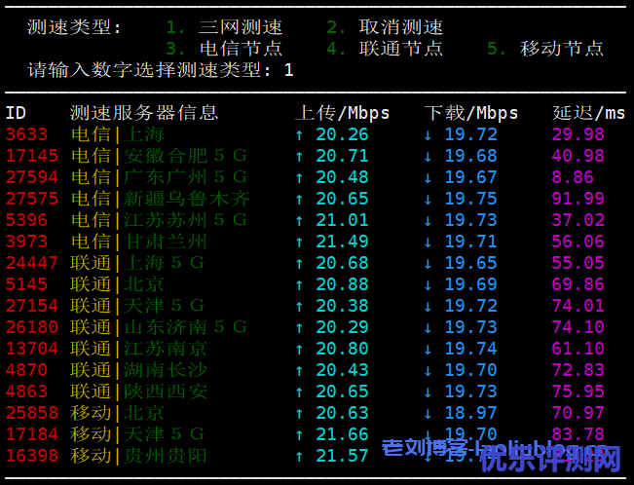Click the upload arrow in row 24447
The width and height of the screenshot is (634, 485).
(299, 263)
